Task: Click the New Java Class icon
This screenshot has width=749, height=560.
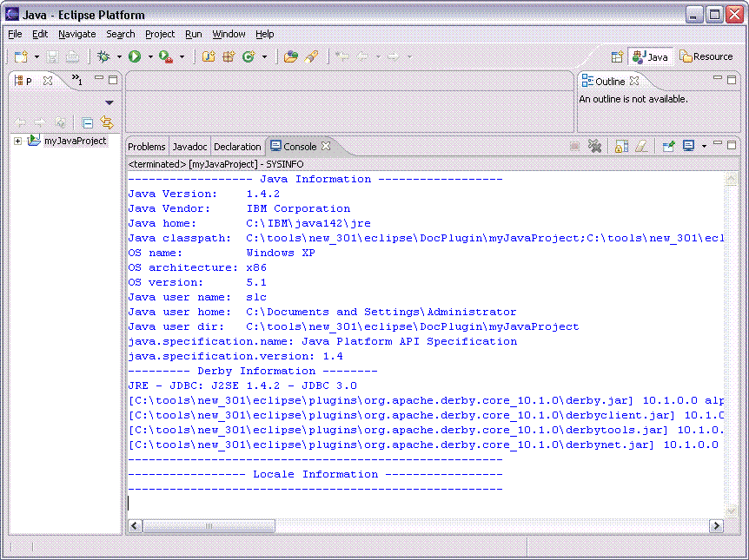Action: [x=249, y=56]
